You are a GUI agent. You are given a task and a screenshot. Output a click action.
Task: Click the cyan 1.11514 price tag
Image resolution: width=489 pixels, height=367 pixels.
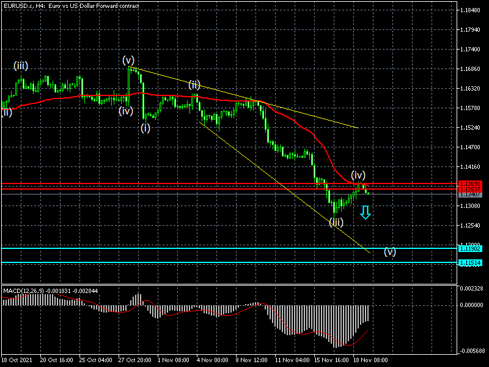tap(471, 263)
